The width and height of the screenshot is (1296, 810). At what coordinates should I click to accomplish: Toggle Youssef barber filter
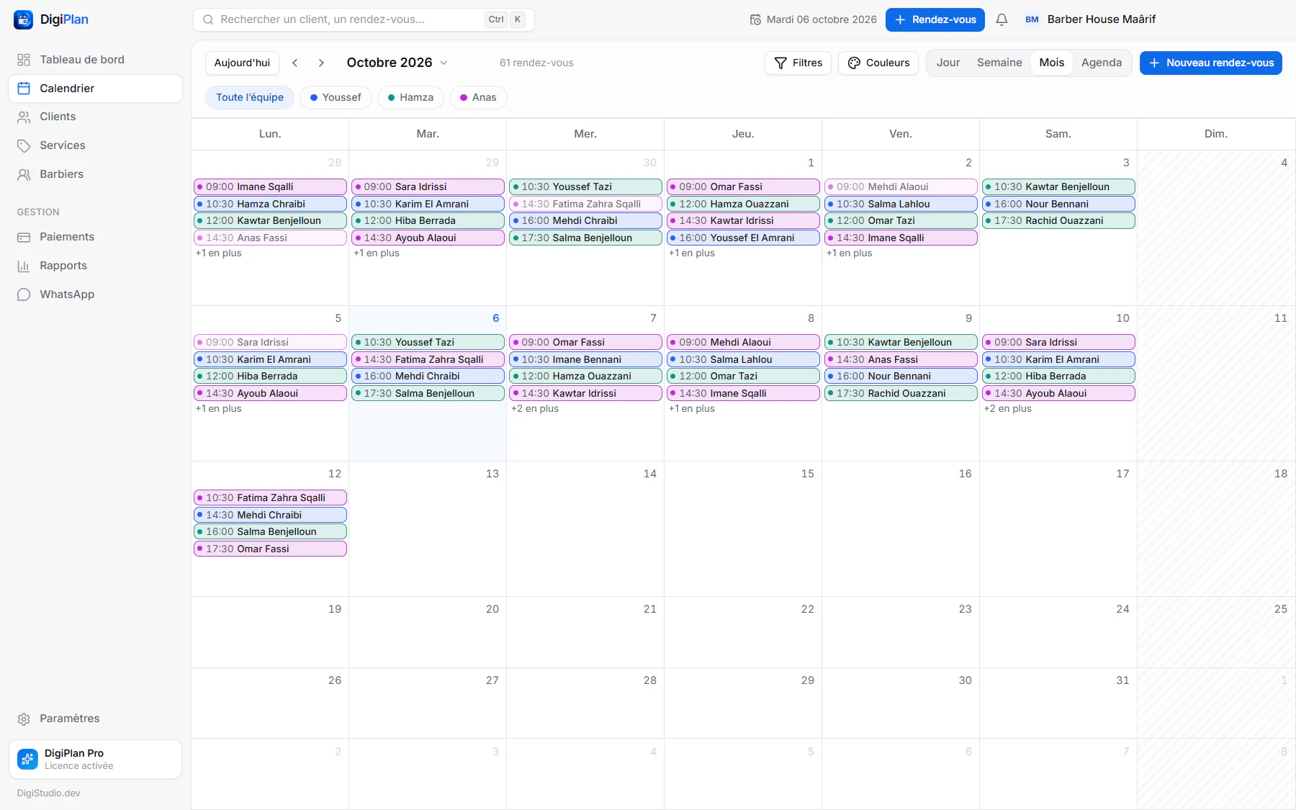click(x=336, y=97)
